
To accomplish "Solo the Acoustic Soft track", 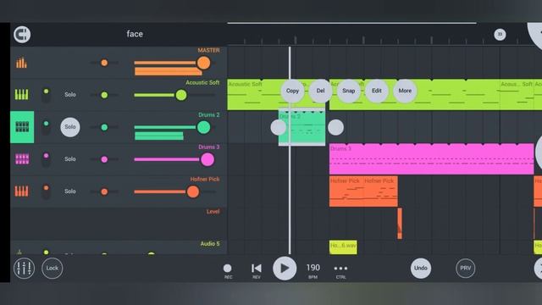I will pos(70,94).
